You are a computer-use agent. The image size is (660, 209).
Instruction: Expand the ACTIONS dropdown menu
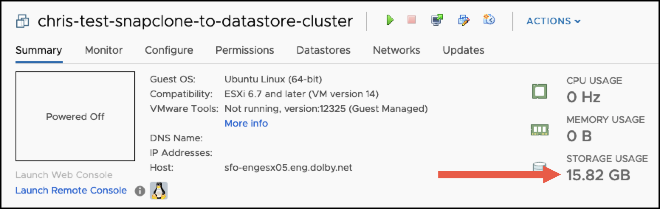click(x=553, y=21)
